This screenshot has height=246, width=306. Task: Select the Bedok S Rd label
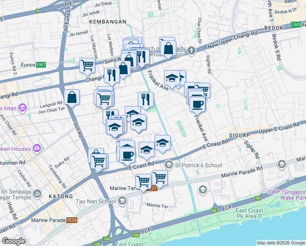277,47
